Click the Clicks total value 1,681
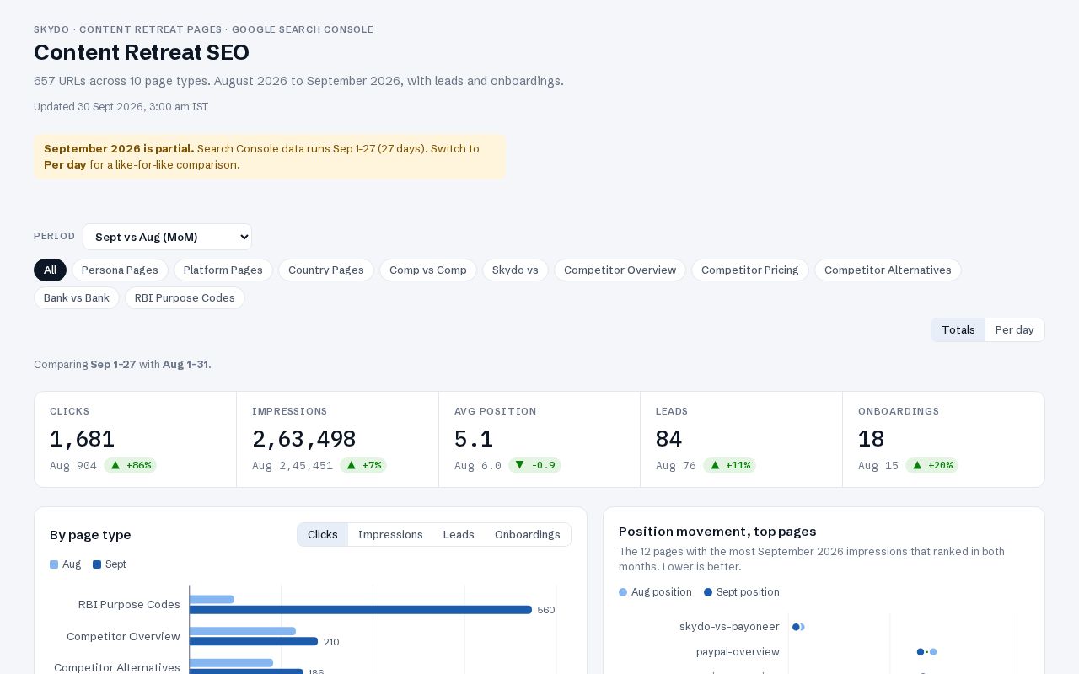The height and width of the screenshot is (674, 1079). coord(83,439)
